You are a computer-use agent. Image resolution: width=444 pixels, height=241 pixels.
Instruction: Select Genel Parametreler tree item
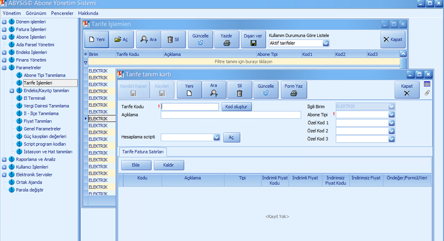click(x=42, y=129)
